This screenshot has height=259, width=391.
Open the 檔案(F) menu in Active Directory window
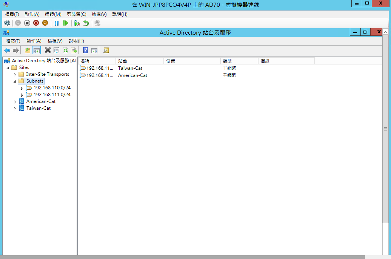pyautogui.click(x=13, y=41)
